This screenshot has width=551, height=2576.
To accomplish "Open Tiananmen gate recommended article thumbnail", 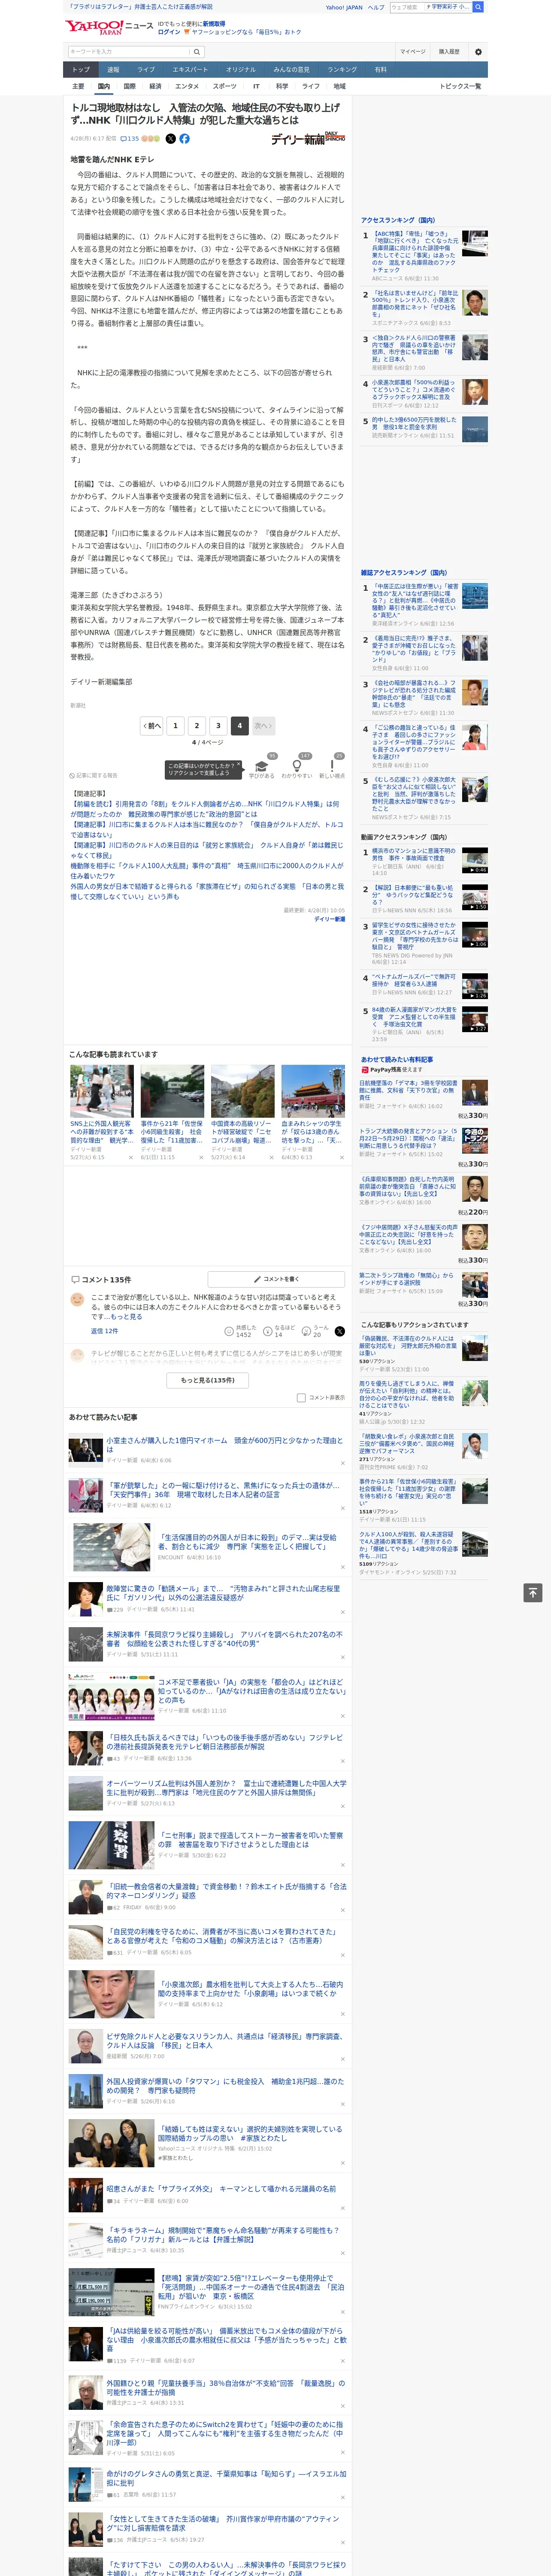I will 313,1091.
